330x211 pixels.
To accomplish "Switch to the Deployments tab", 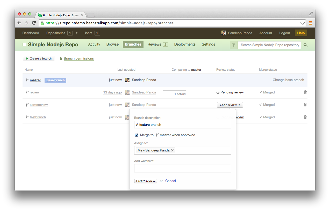I will click(x=185, y=44).
